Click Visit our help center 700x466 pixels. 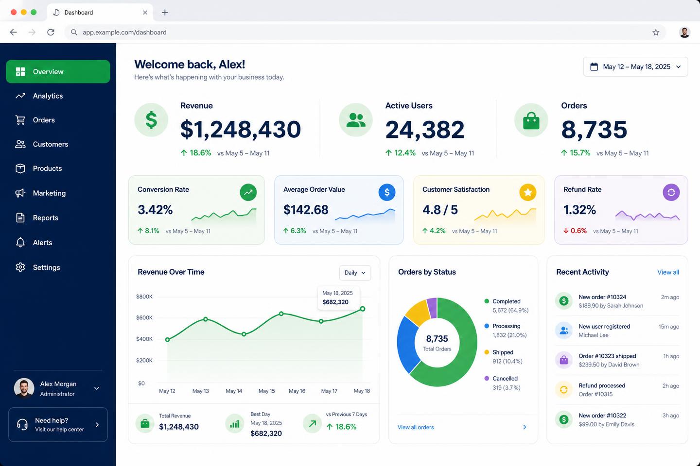coord(59,430)
